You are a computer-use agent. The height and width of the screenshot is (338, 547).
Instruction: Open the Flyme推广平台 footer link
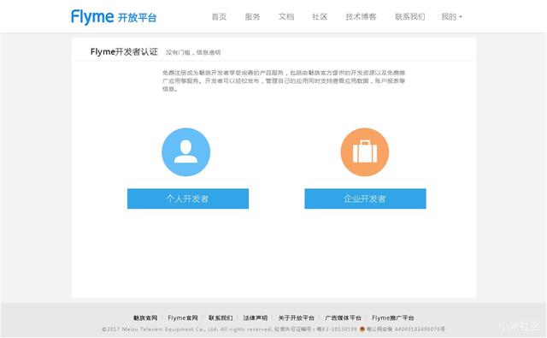click(x=393, y=317)
